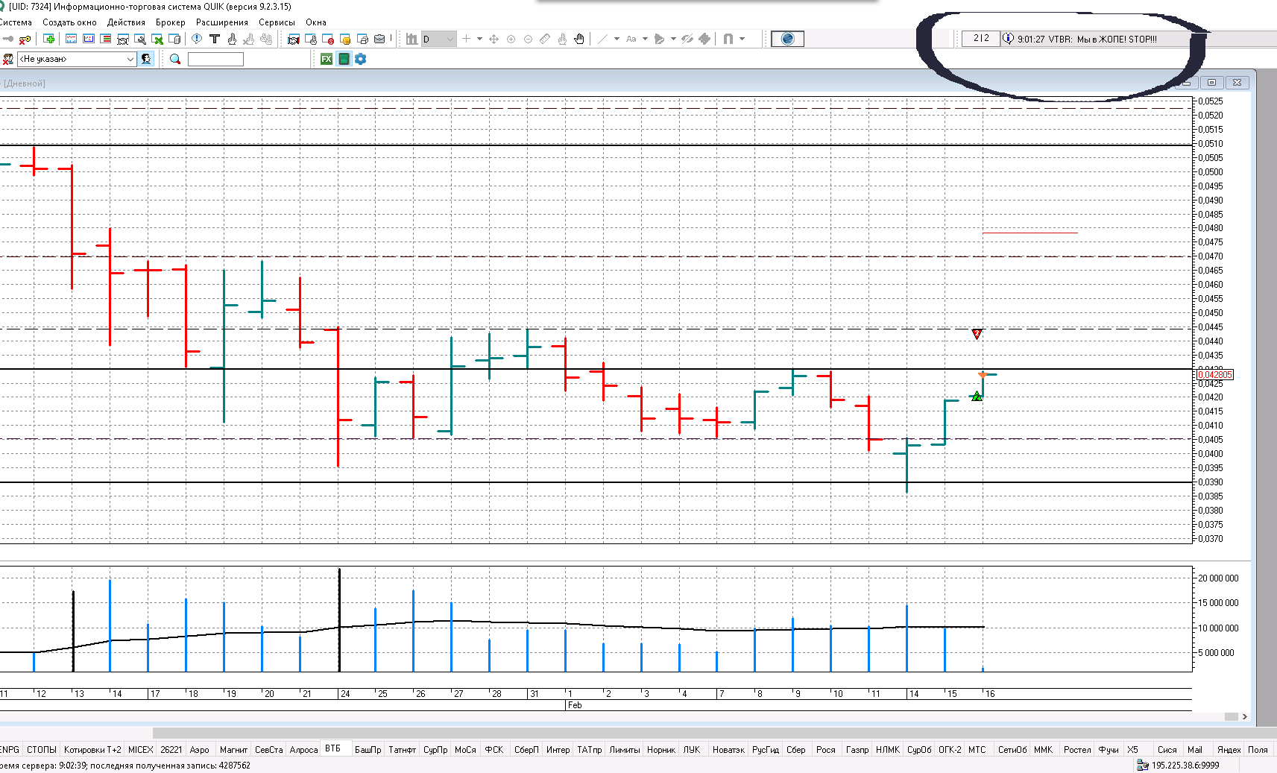This screenshot has width=1277, height=773.
Task: Open the chart interval 'D' dropdown
Action: click(x=450, y=40)
